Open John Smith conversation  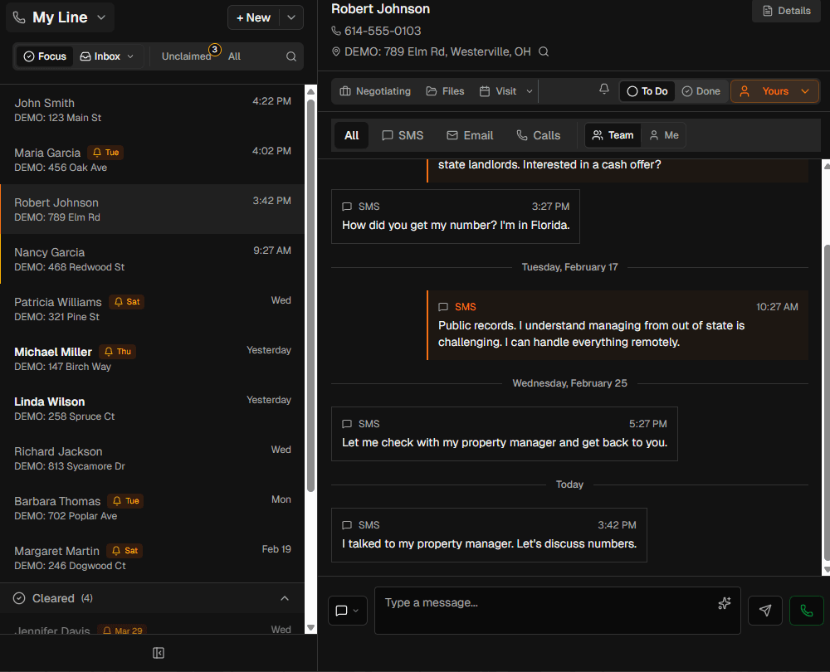click(153, 110)
